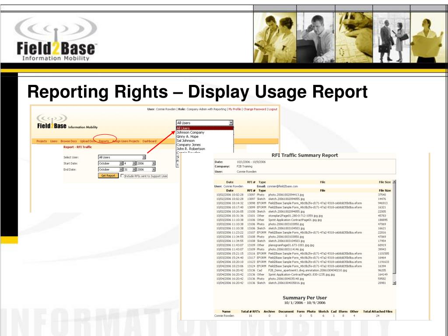Click photo of woman holding blueprint
Viewport: 448px width, 336px height.
click(x=428, y=37)
